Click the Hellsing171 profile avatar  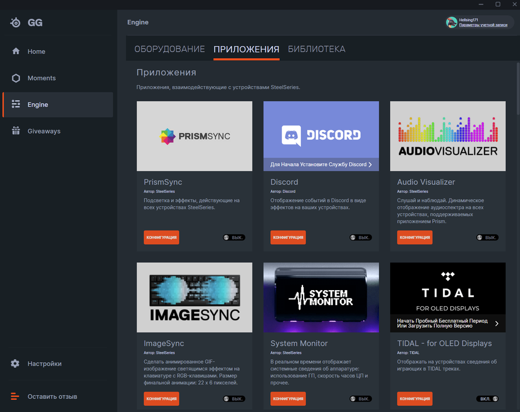451,22
